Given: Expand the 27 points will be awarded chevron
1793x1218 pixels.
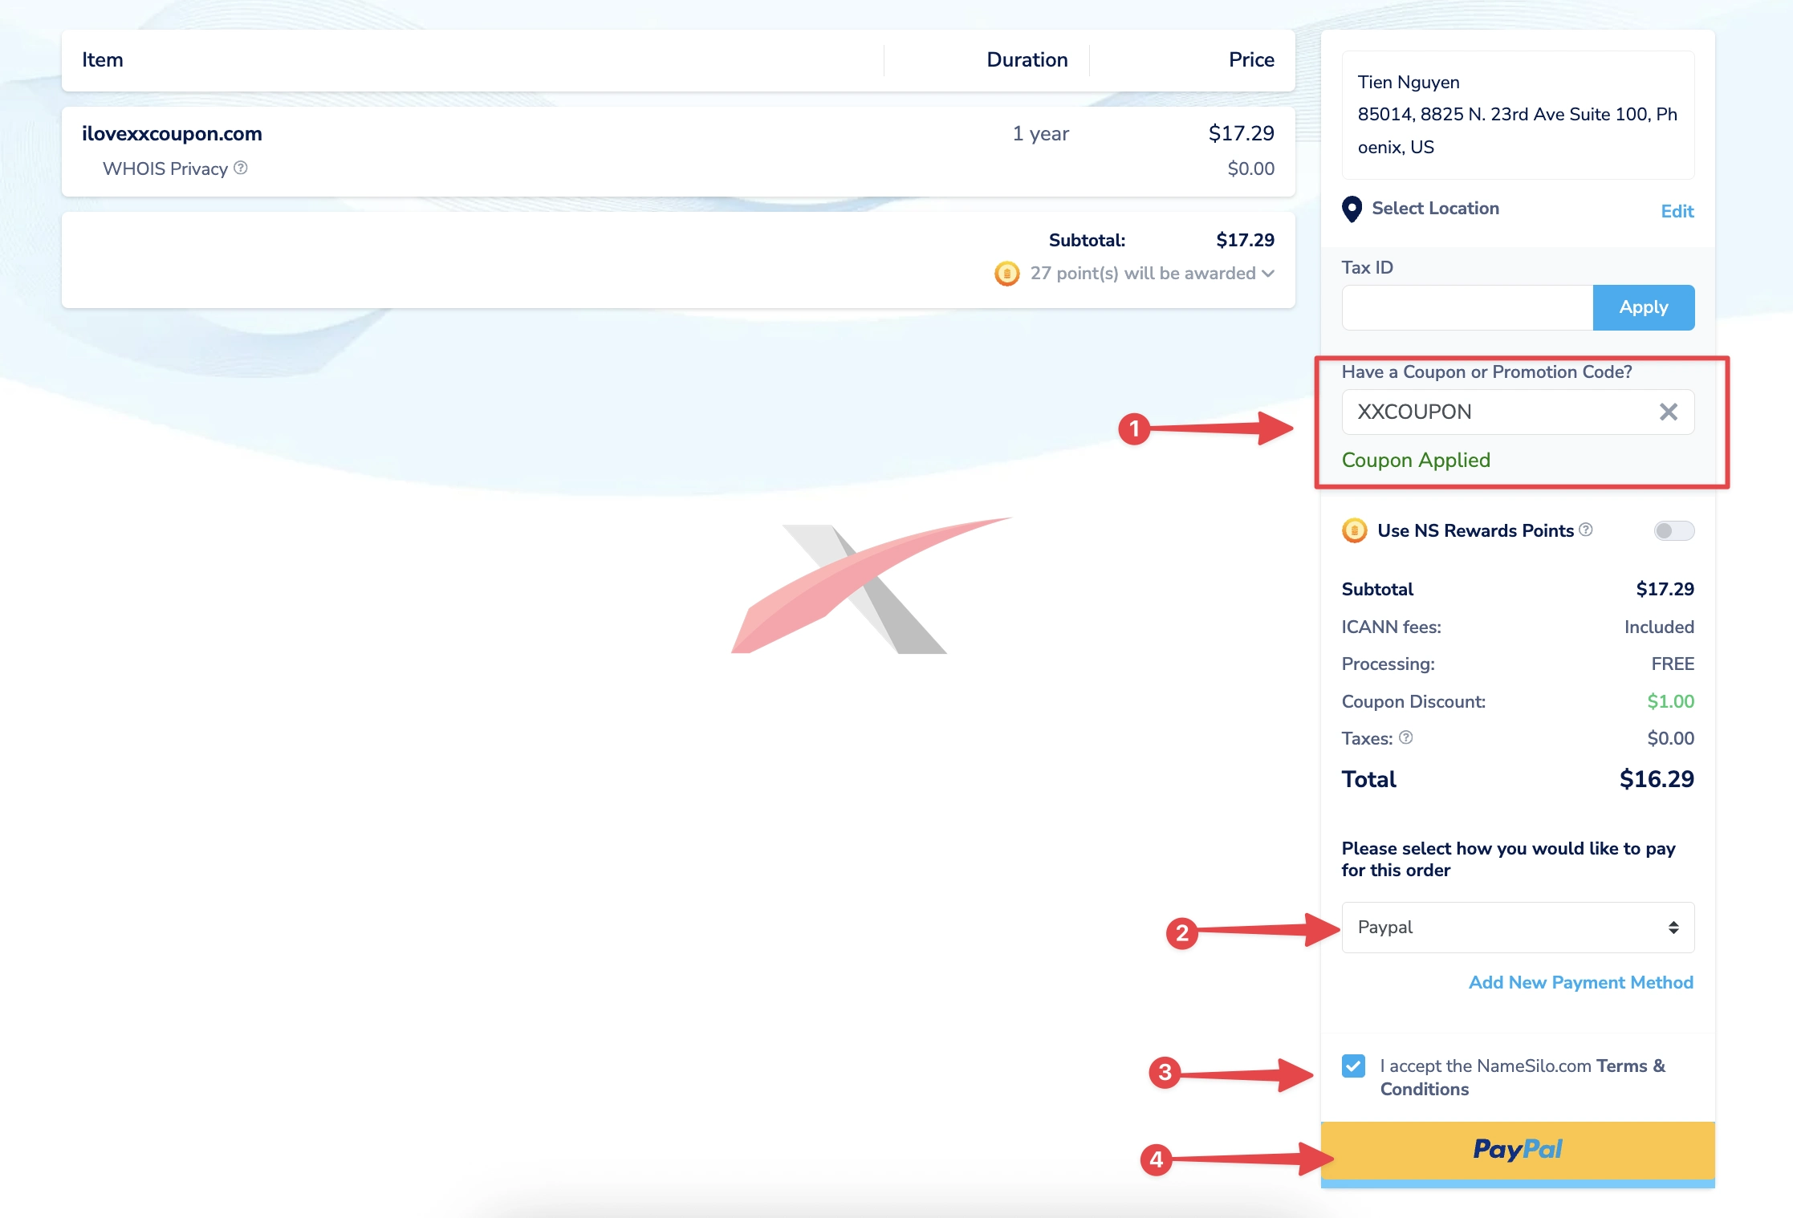Looking at the screenshot, I should click(x=1268, y=274).
